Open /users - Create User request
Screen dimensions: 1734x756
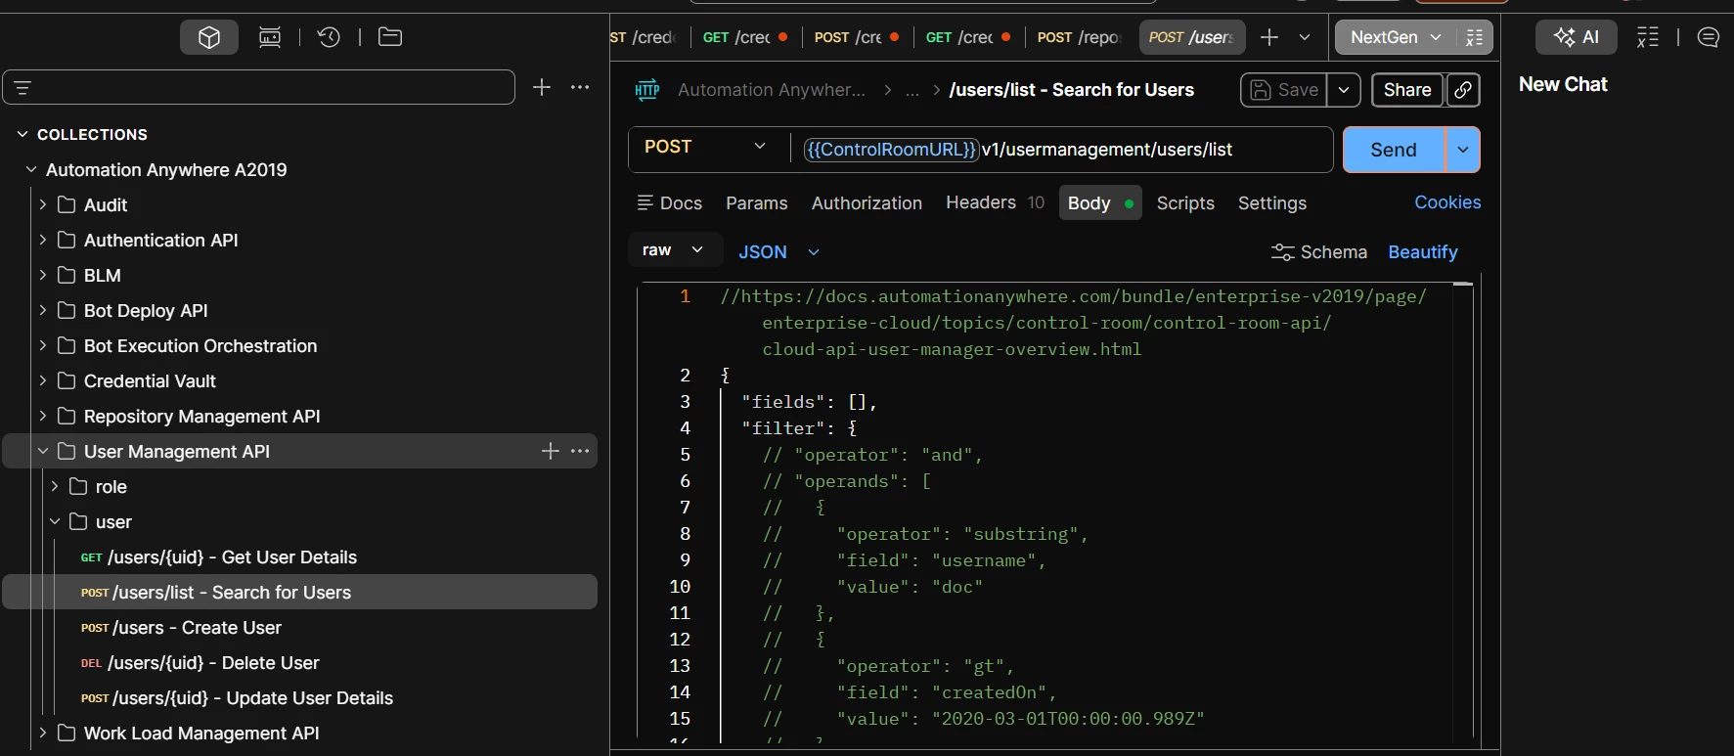(x=301, y=627)
